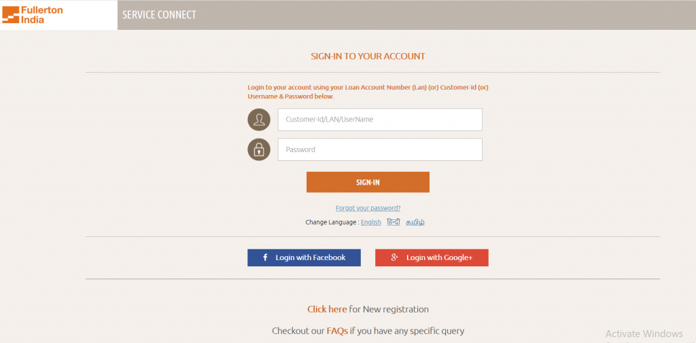The width and height of the screenshot is (696, 343).
Task: Select Login with Facebook button
Action: click(x=304, y=258)
